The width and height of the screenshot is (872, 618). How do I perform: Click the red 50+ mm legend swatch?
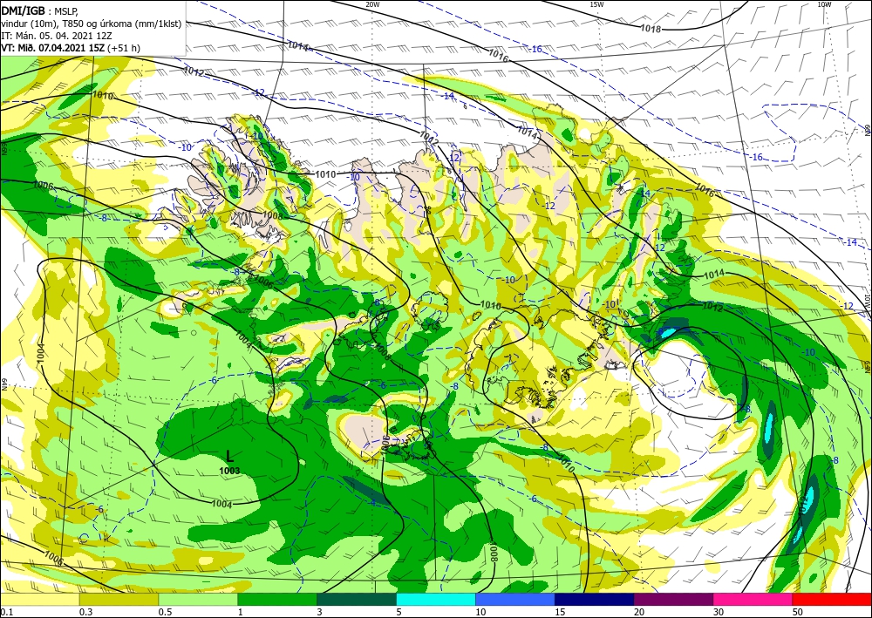pos(832,600)
